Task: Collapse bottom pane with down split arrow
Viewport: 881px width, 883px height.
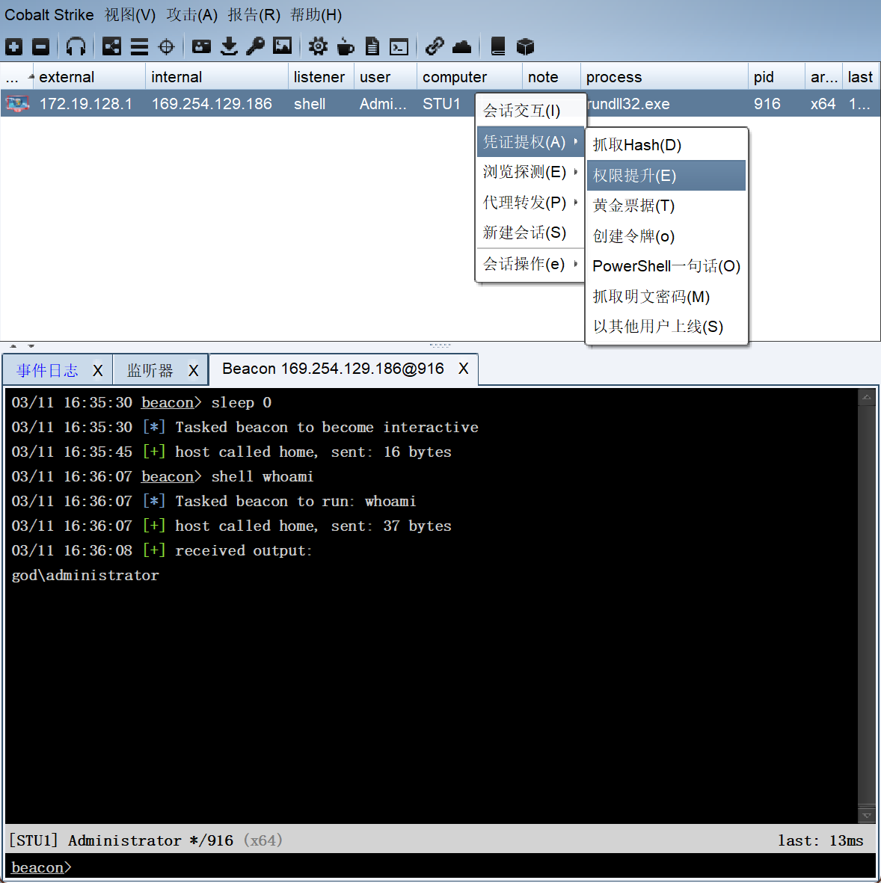Action: [31, 345]
